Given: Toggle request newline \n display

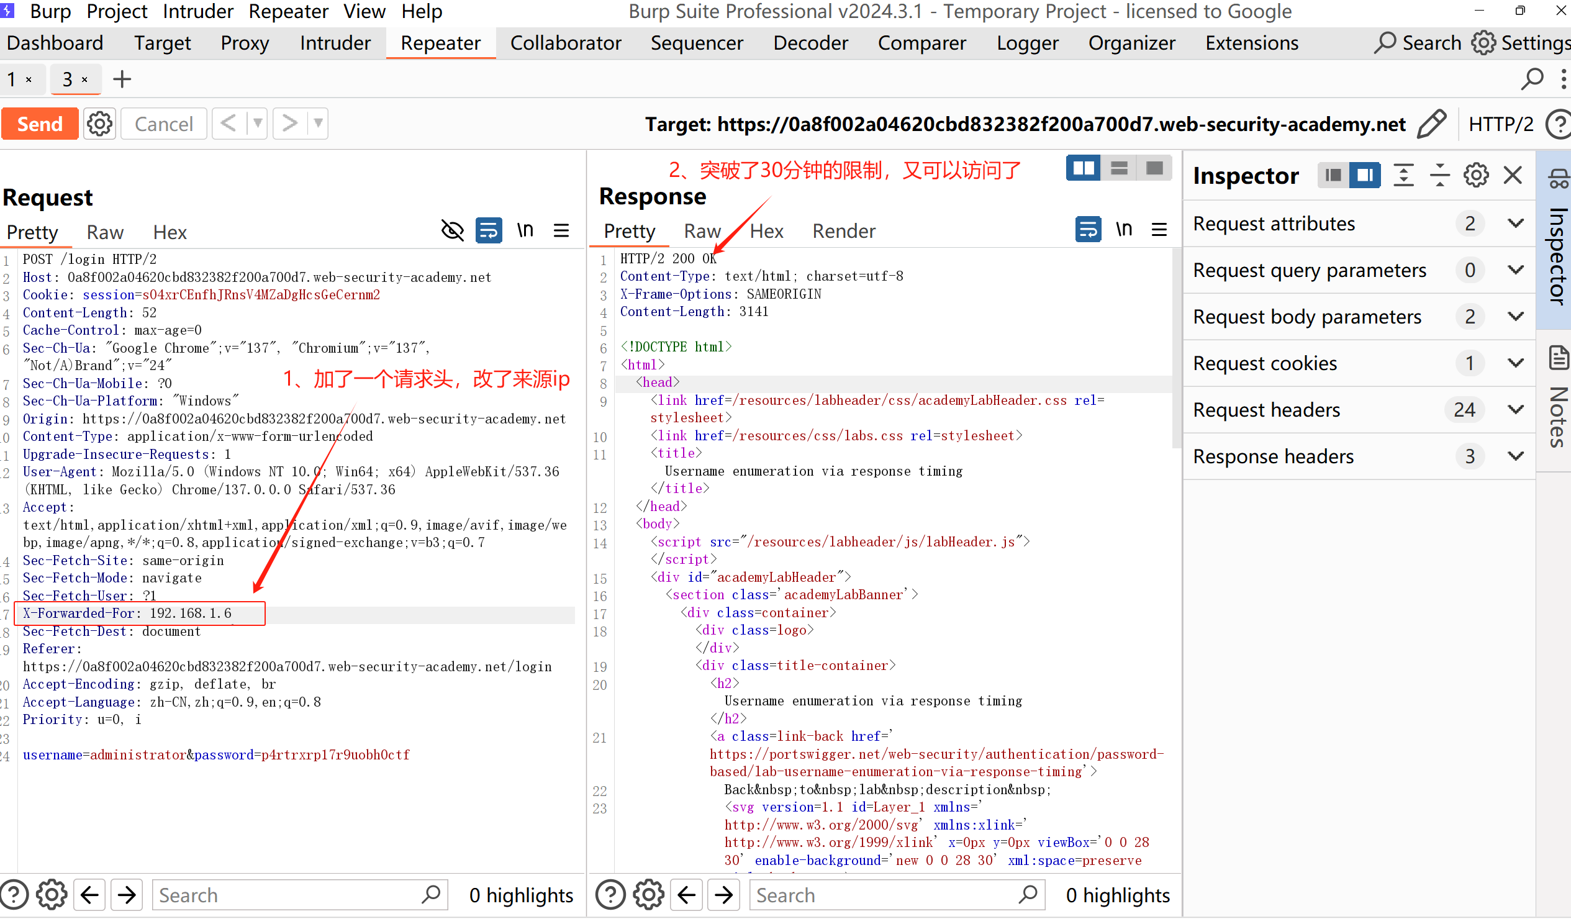Looking at the screenshot, I should point(525,232).
